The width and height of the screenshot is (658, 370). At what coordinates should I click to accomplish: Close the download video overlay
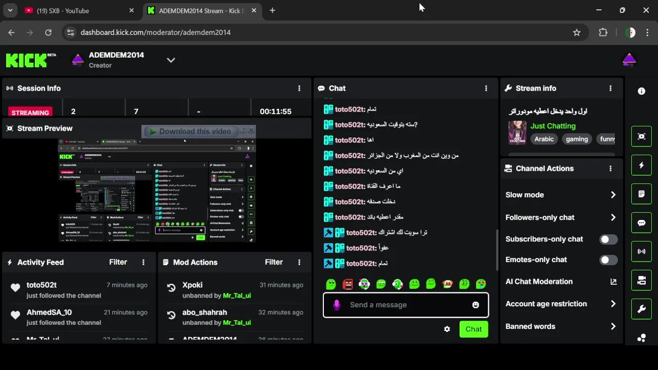point(251,131)
